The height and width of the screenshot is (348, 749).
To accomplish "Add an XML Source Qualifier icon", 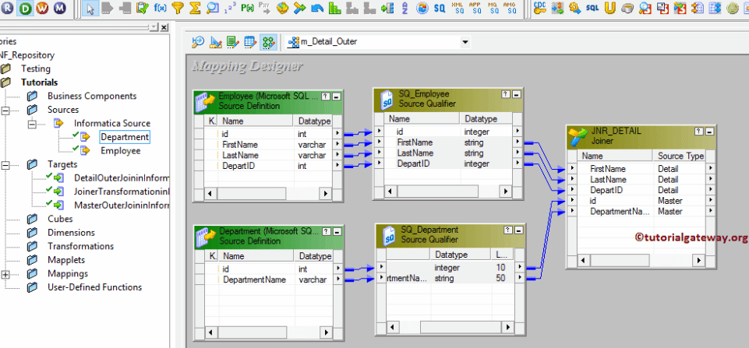I will [x=458, y=8].
